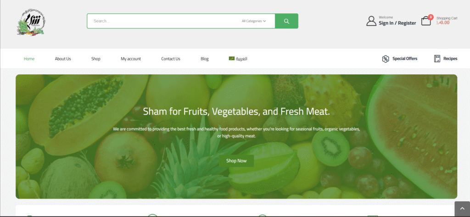Click the Shop Now banner button
Screen dimensions: 470x217
click(236, 161)
